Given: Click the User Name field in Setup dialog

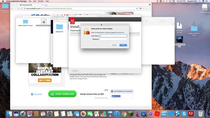Looking at the screenshot, I should [114, 36].
